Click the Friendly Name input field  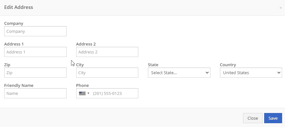pos(35,93)
